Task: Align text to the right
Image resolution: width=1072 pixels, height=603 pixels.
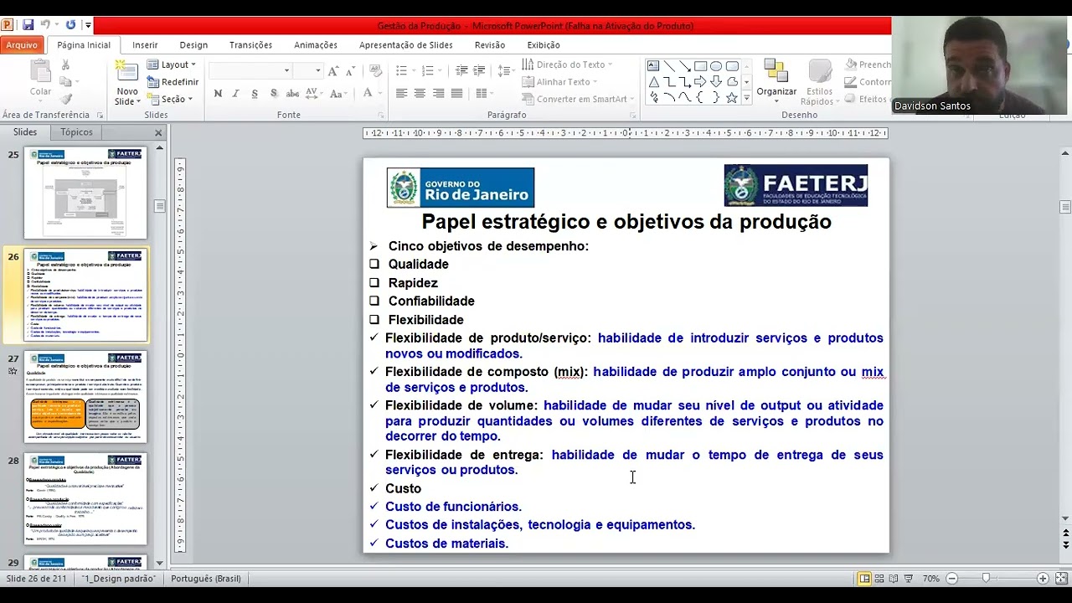Action: 438,93
